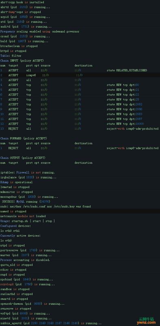Screen dimensions: 160x326
Task: Click the rule with 'tcp dpt:2086'
Action: click(71, 109)
